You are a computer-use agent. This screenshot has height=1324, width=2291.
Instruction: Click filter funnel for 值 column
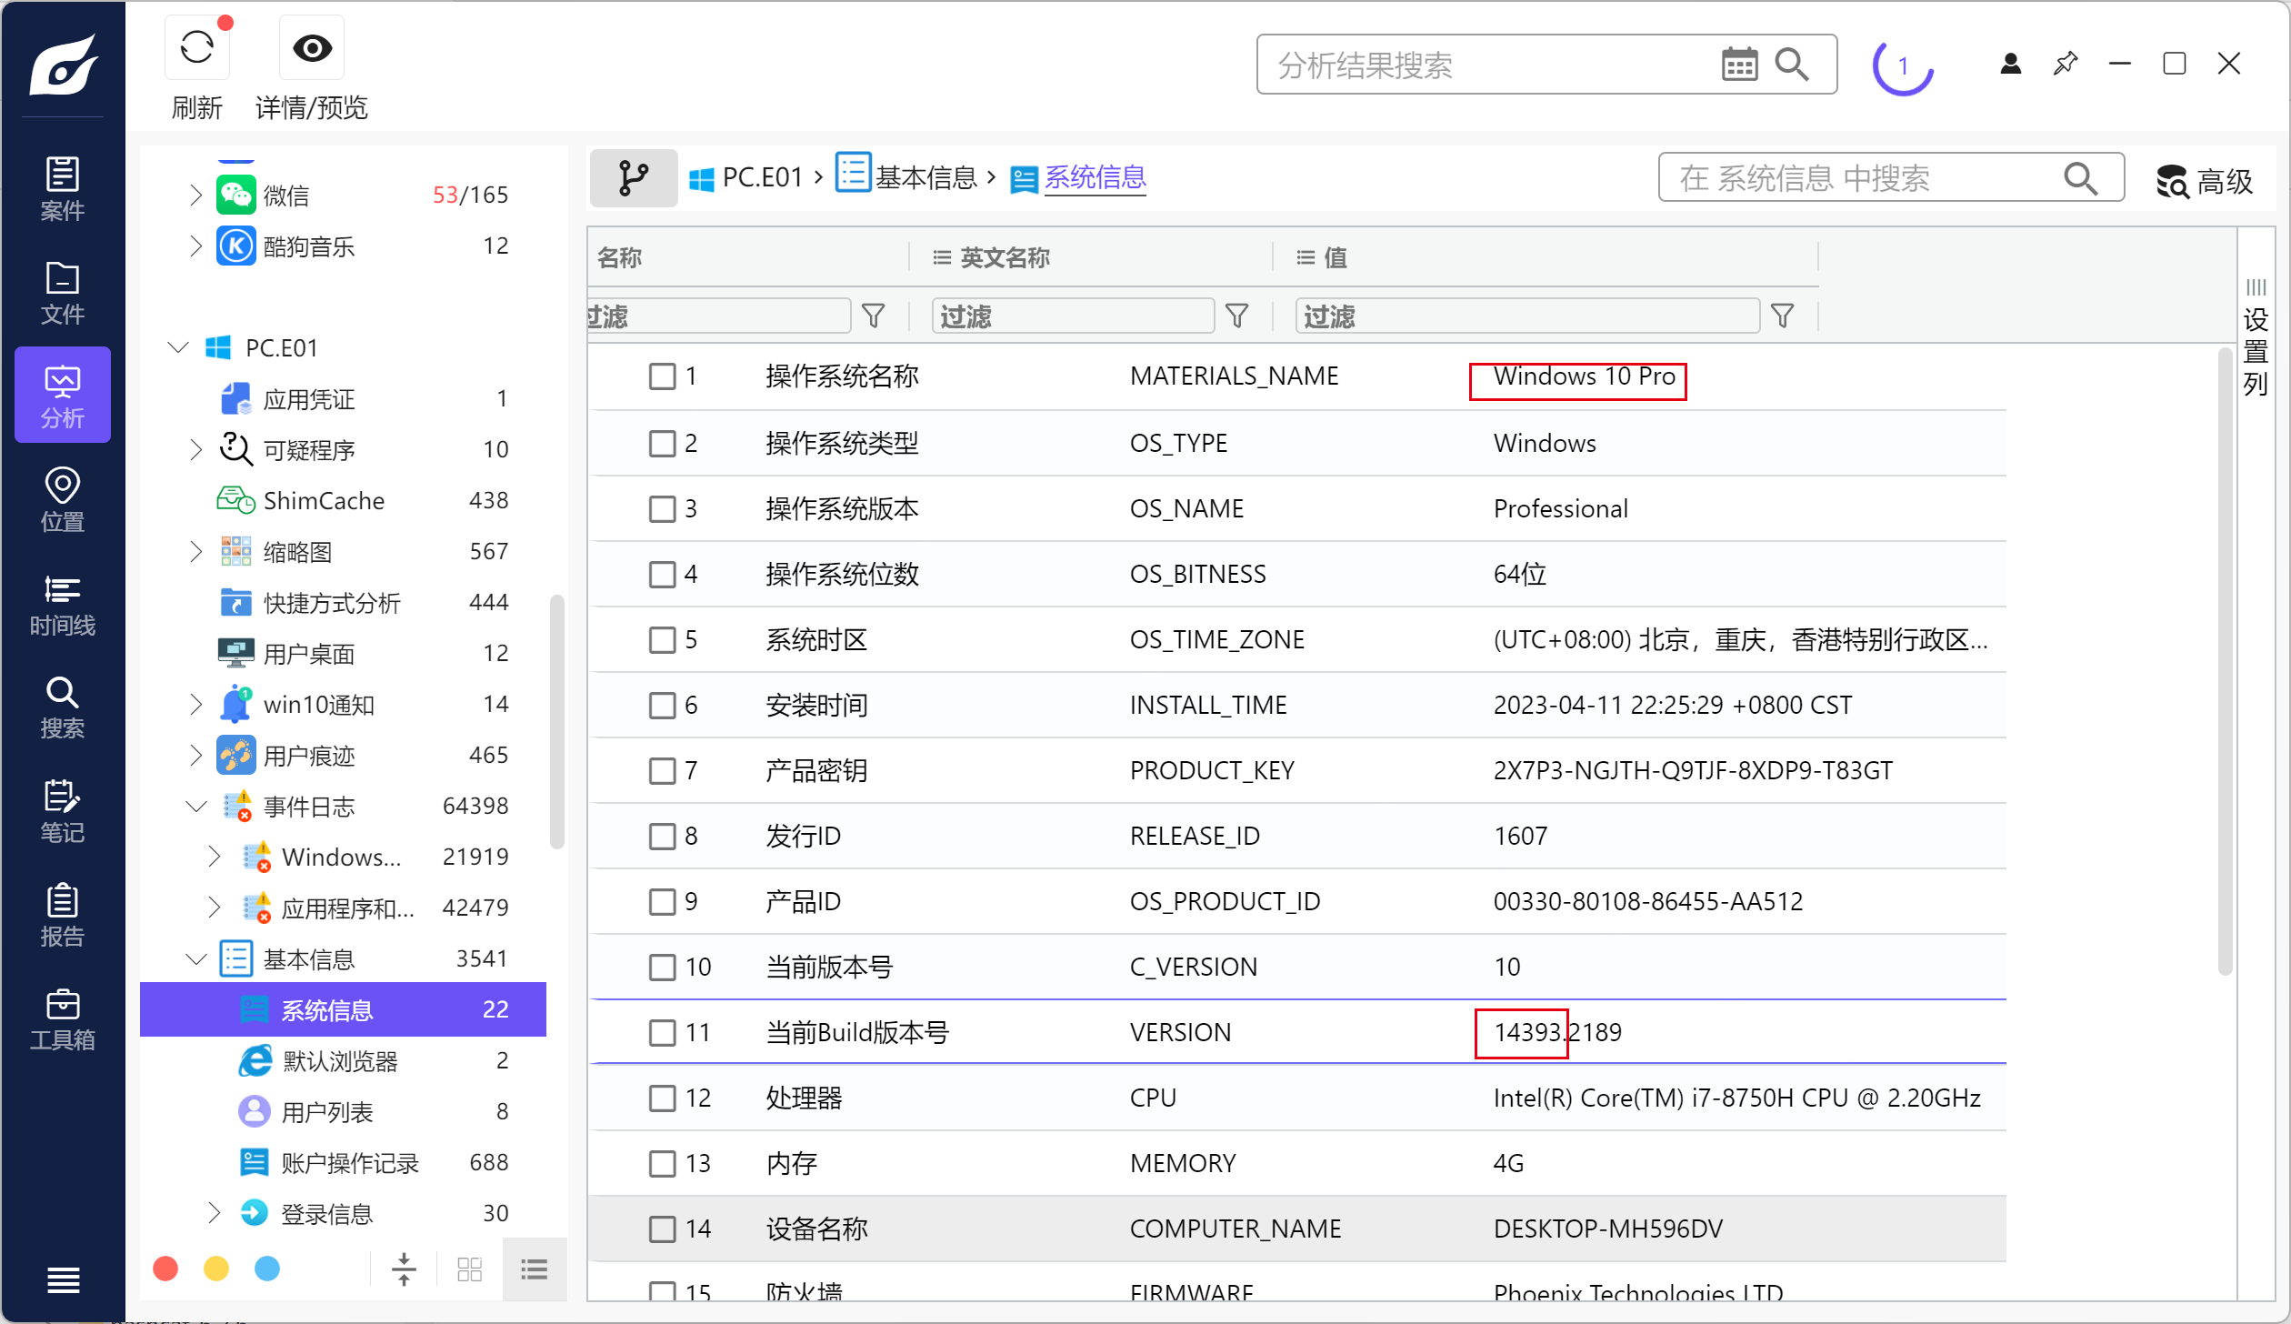point(1782,316)
